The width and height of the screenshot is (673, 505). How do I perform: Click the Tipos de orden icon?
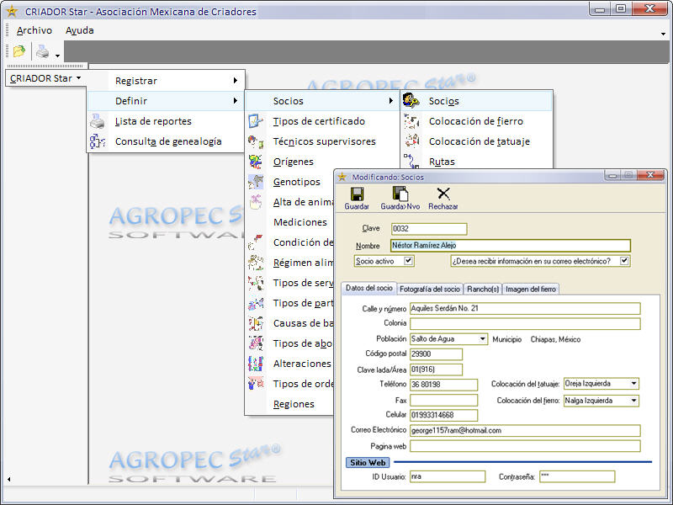coord(256,384)
